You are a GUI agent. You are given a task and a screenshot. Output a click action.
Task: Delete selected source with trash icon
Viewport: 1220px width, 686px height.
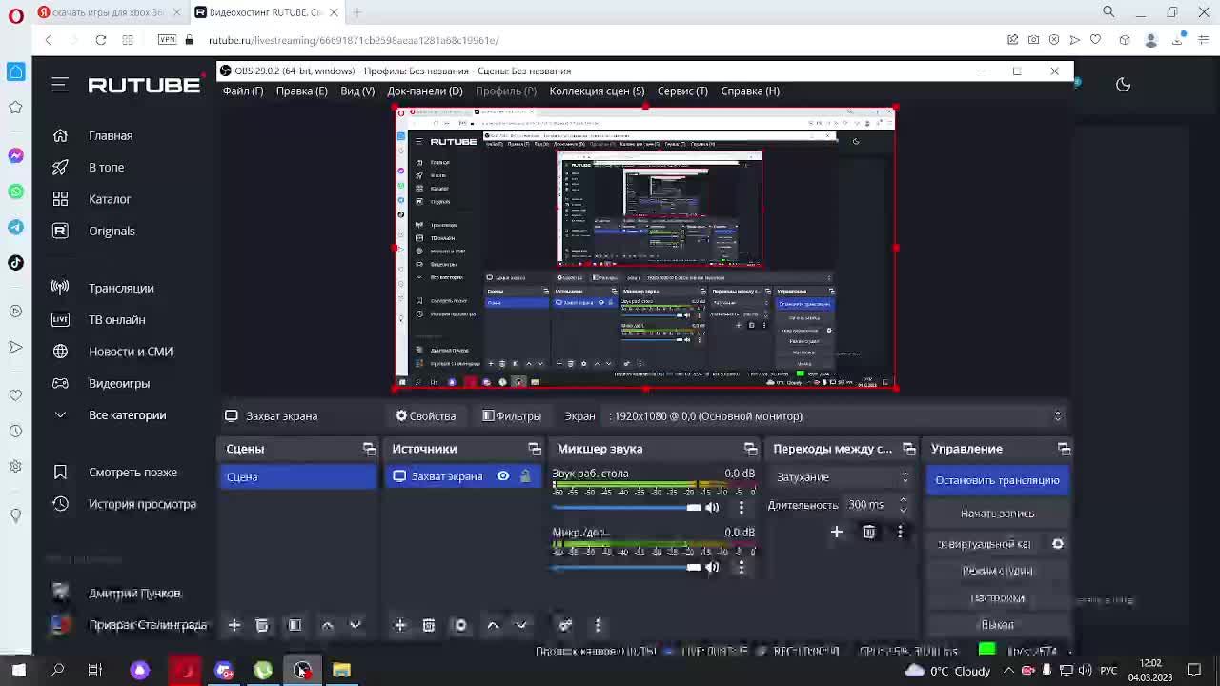[429, 625]
